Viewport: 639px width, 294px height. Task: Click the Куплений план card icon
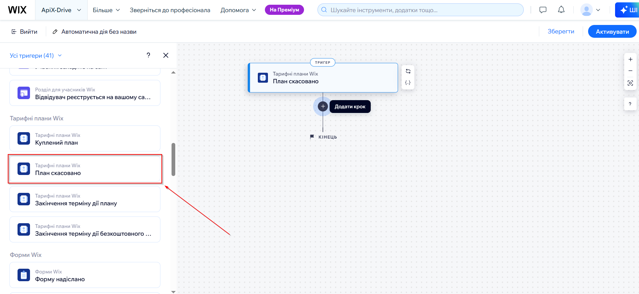point(24,139)
